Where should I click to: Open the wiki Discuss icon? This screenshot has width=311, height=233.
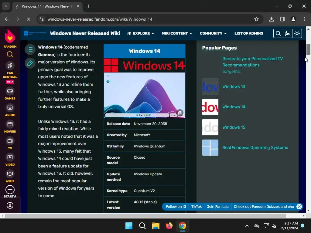(x=288, y=33)
